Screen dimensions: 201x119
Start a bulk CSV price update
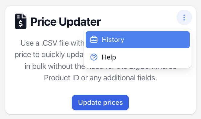100,102
